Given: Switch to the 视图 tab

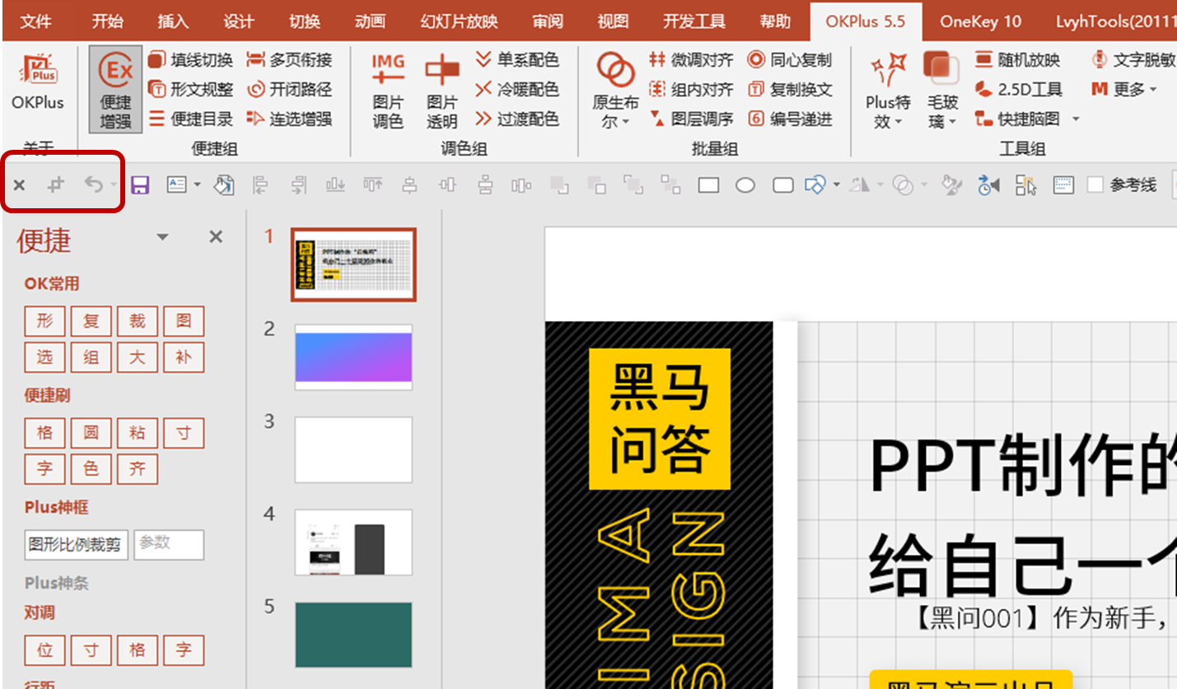Looking at the screenshot, I should [x=613, y=21].
